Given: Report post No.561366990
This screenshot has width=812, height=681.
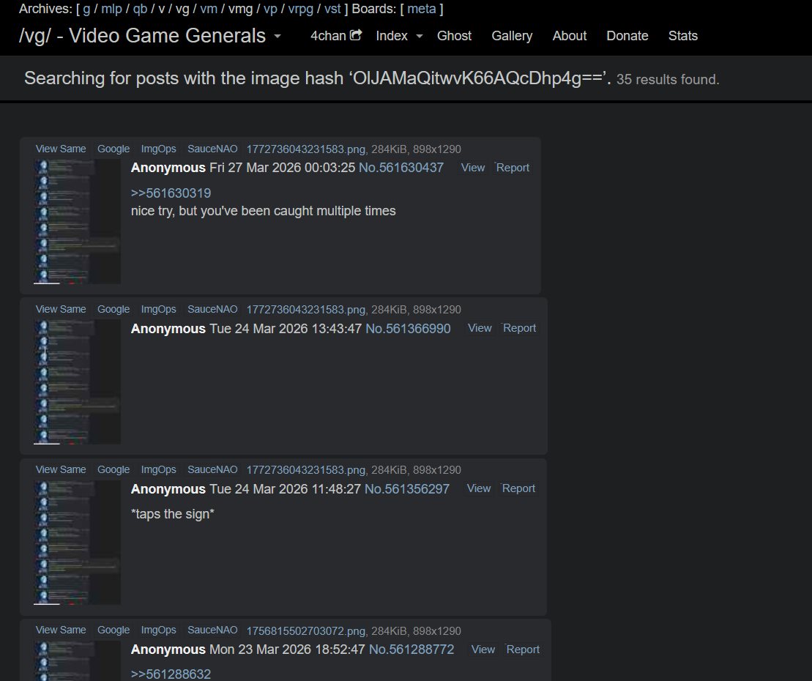Looking at the screenshot, I should coord(519,328).
